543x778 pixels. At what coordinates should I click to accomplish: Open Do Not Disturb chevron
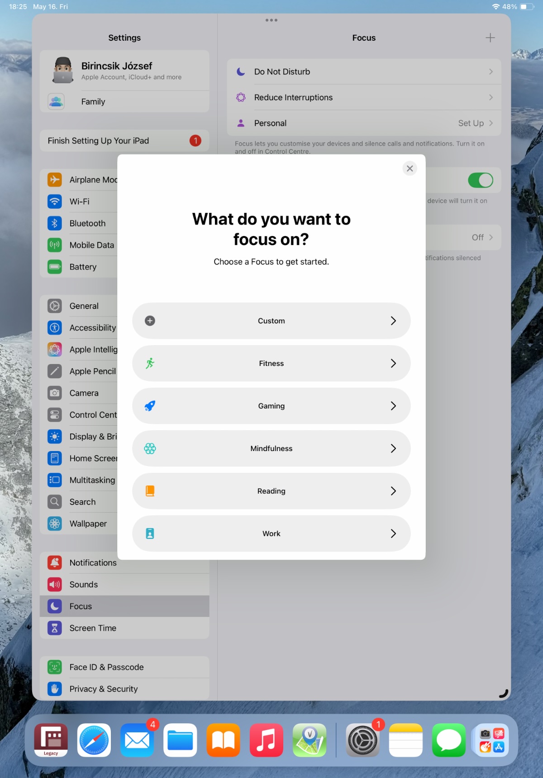click(491, 72)
